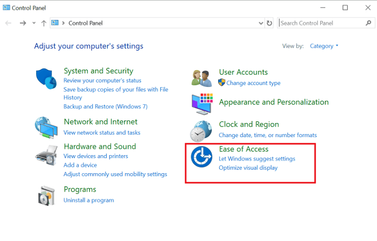The width and height of the screenshot is (377, 241).
Task: Open the Network and Internet globe icon
Action: [x=46, y=127]
